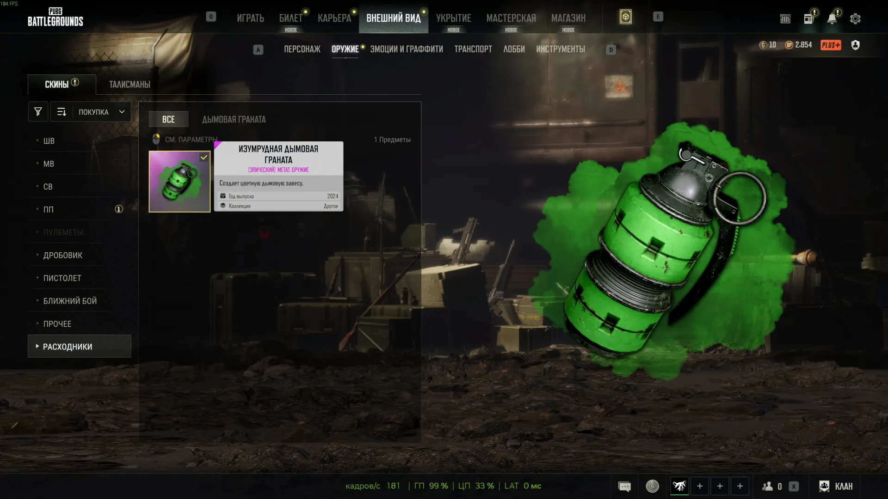
Task: Select the ДЫМОВАЯ ГРАНАТА filter tab
Action: click(x=234, y=119)
